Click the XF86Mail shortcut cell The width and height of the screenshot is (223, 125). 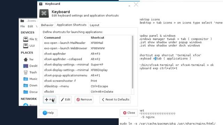(97, 43)
